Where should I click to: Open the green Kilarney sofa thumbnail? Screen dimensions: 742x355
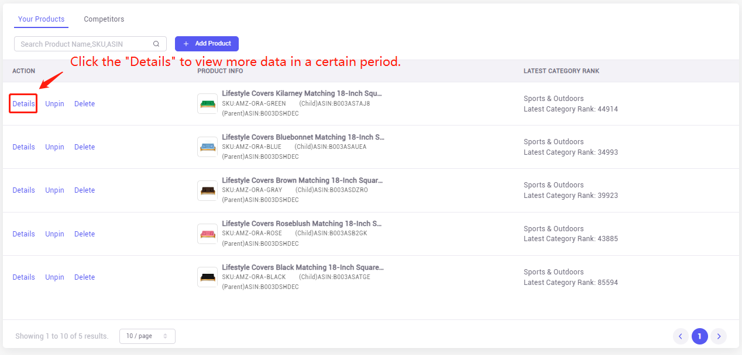pyautogui.click(x=208, y=104)
